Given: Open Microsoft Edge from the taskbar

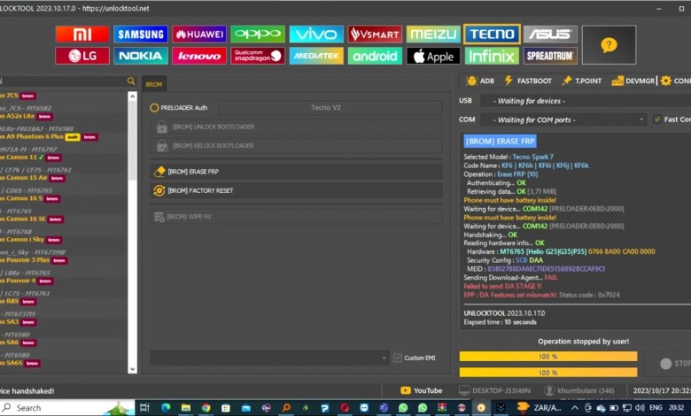Looking at the screenshot, I should point(166,408).
